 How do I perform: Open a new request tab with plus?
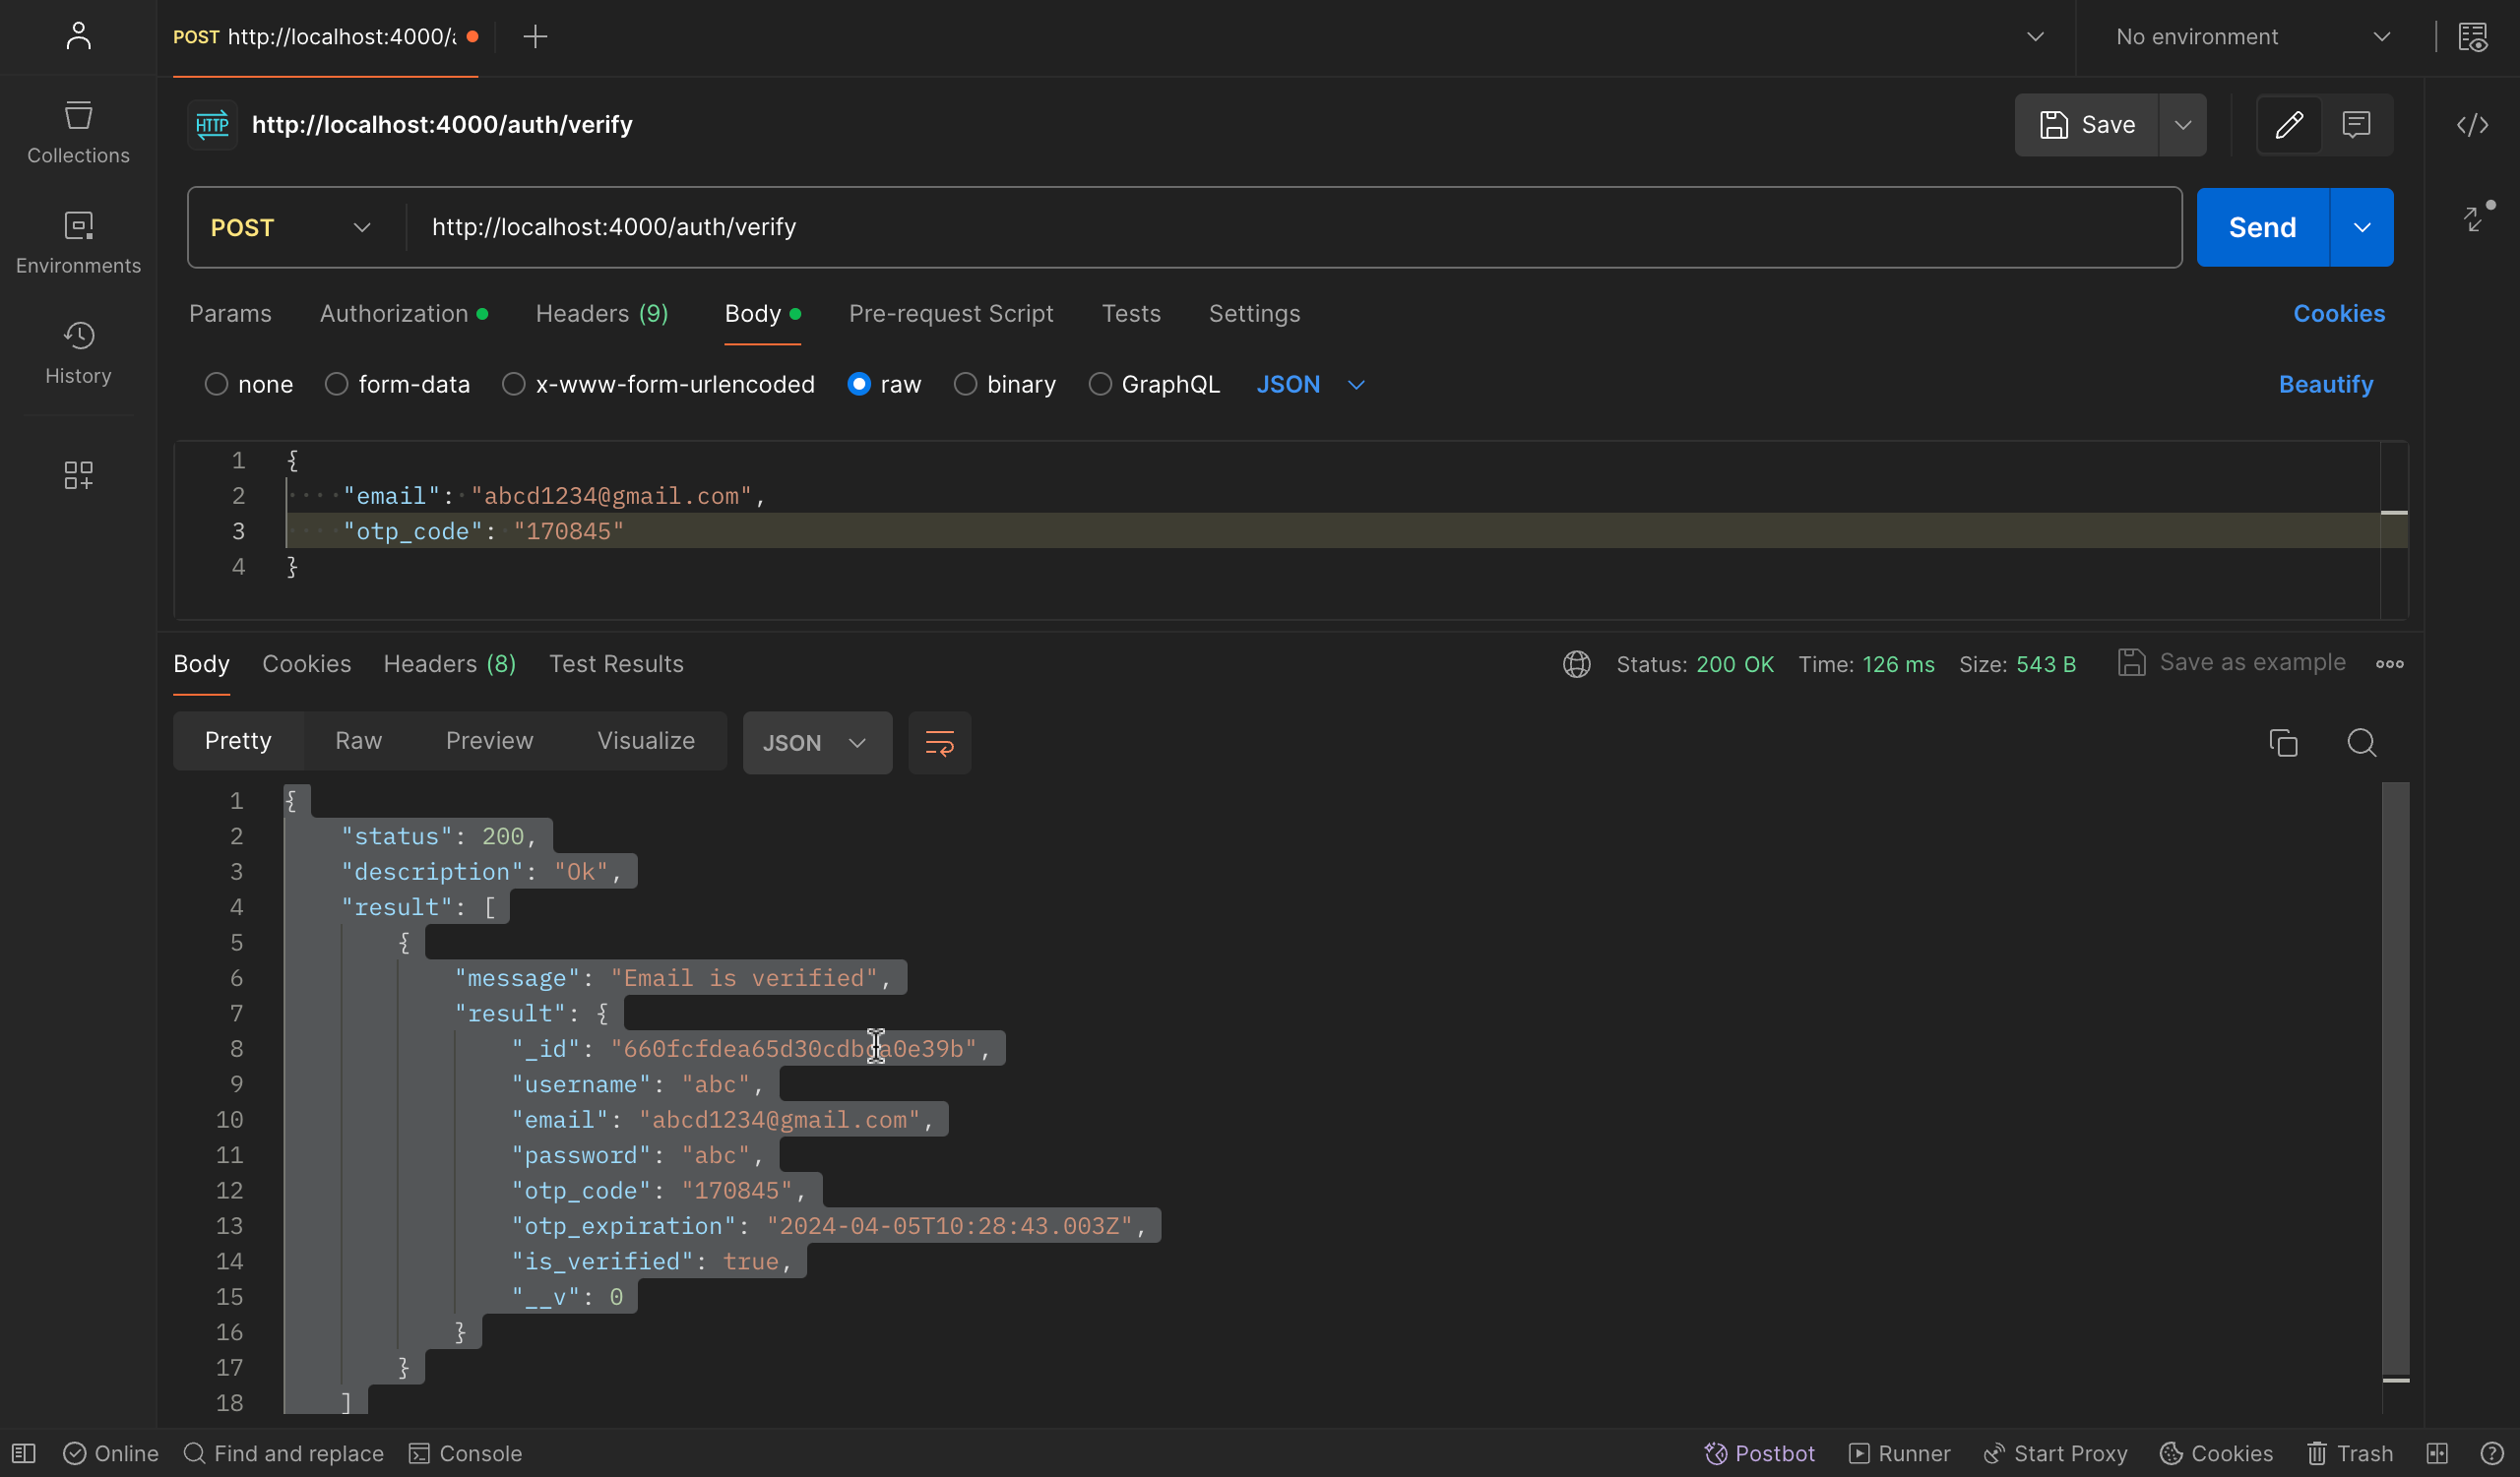tap(535, 37)
